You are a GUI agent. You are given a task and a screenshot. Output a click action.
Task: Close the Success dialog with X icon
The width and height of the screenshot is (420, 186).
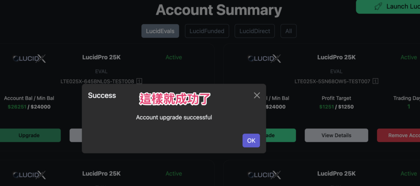(x=257, y=95)
